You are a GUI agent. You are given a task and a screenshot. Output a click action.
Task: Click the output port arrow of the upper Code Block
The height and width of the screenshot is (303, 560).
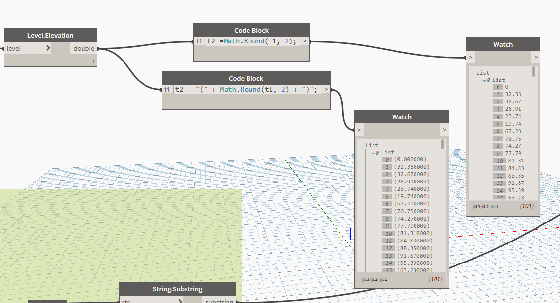305,41
